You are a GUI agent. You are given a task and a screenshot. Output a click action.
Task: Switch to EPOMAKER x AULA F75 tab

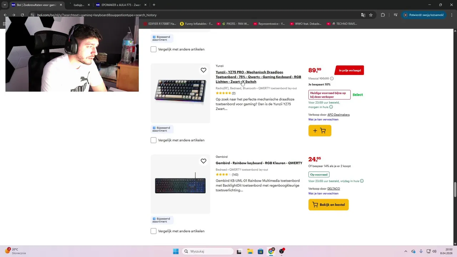point(121,5)
